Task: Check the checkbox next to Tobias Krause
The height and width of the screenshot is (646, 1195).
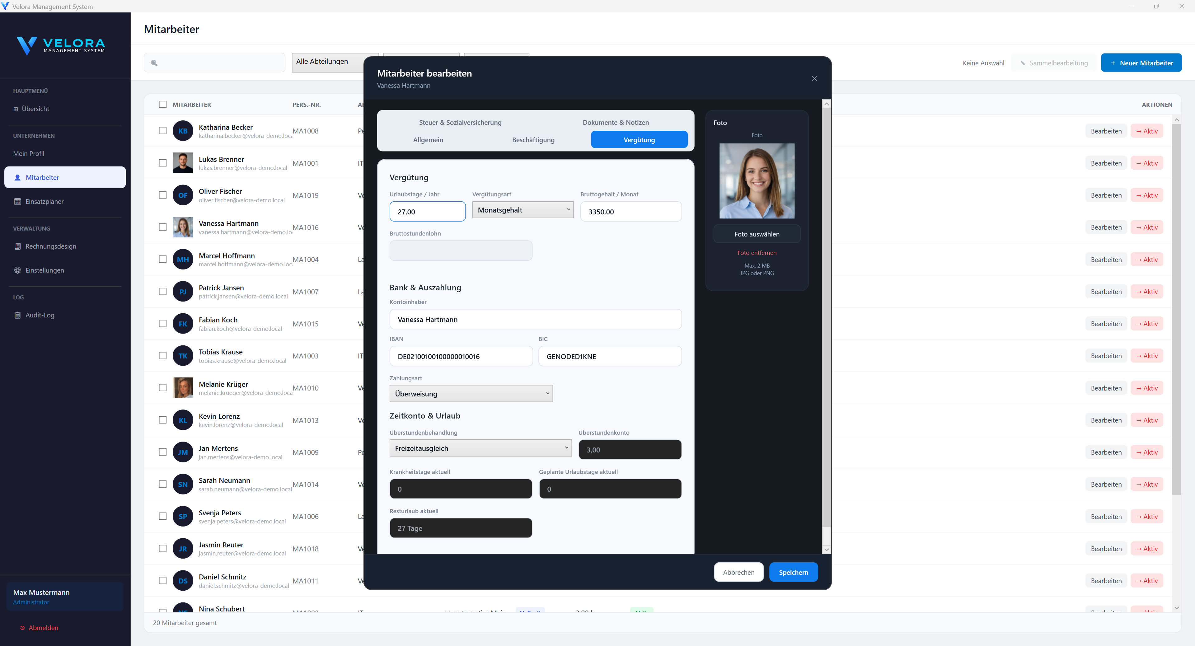Action: [x=163, y=355]
